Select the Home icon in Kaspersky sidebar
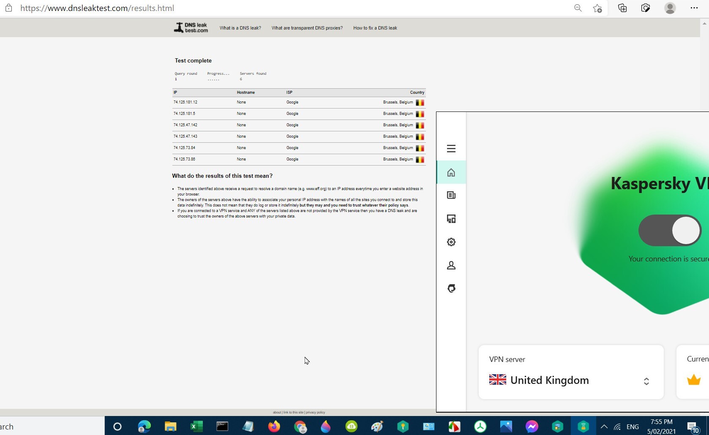Screen dimensions: 709x435 point(451,172)
